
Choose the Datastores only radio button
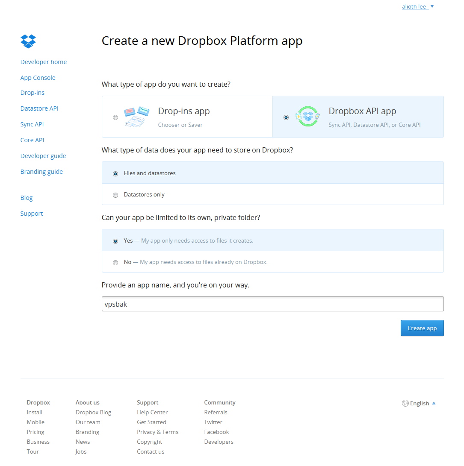[115, 195]
